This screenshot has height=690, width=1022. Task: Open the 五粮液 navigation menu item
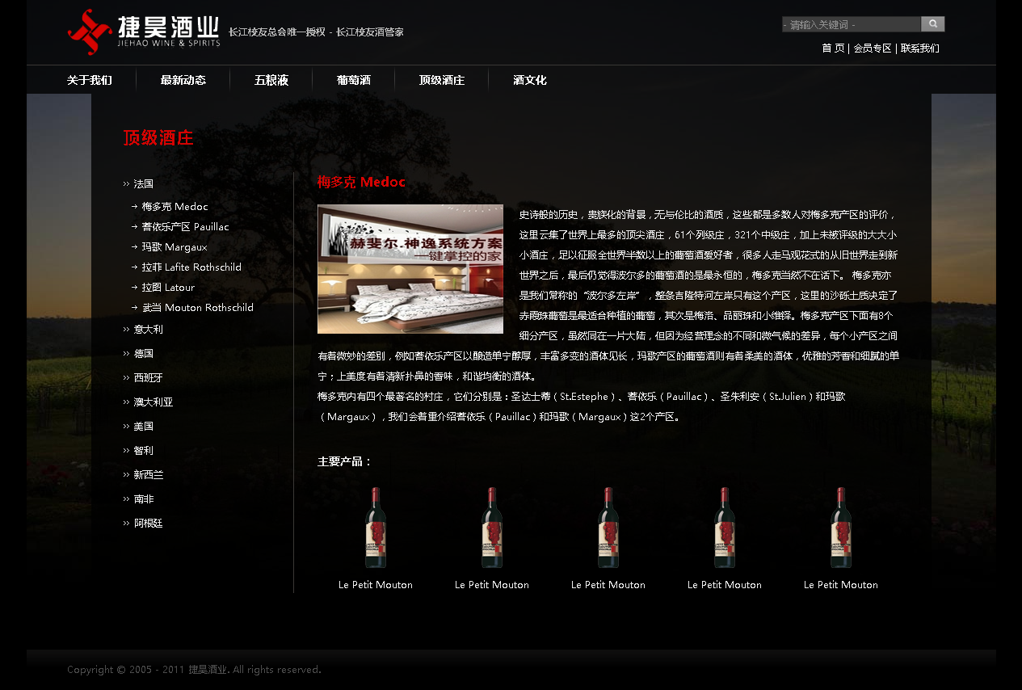(x=271, y=80)
